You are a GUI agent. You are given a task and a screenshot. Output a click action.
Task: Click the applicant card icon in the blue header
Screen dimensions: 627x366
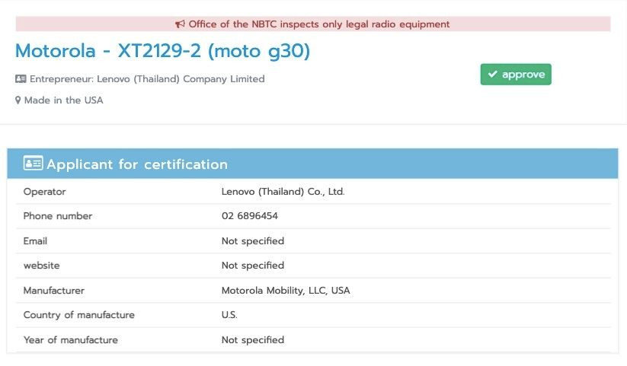(x=33, y=164)
